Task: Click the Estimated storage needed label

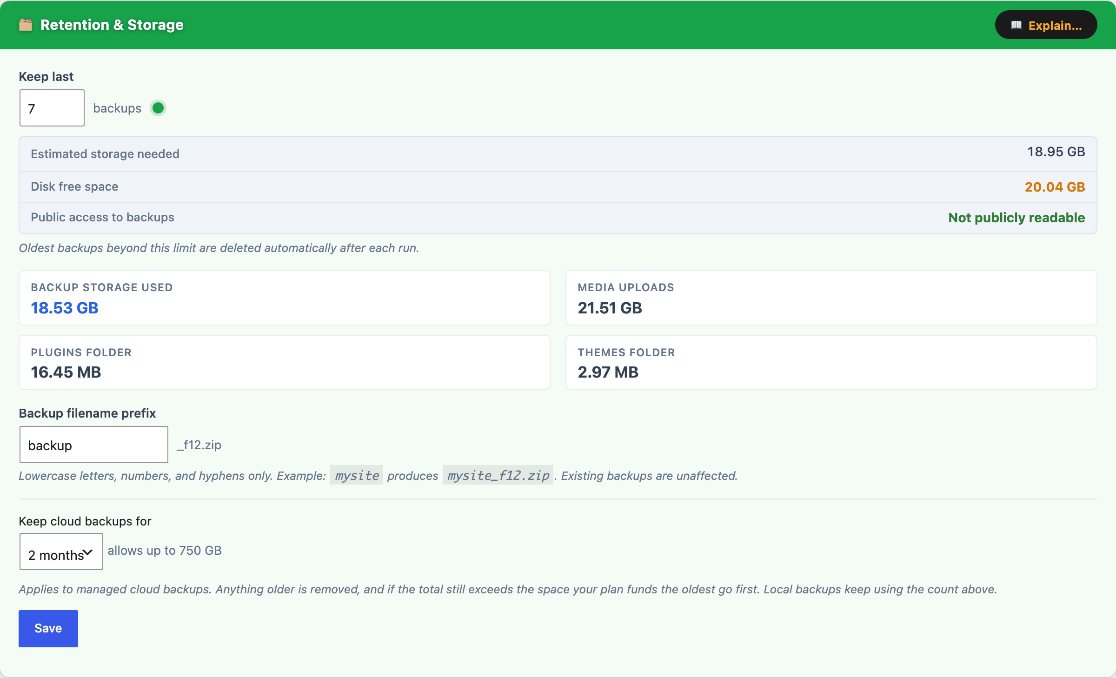Action: coord(105,154)
